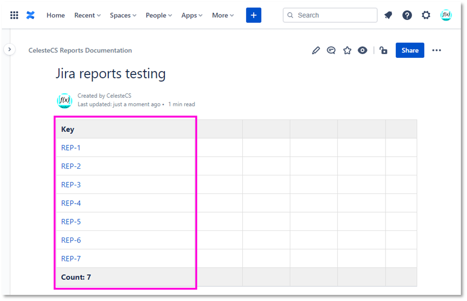Open notifications bell icon

click(388, 15)
